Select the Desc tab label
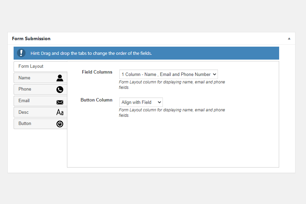The width and height of the screenshot is (306, 204). tap(23, 112)
